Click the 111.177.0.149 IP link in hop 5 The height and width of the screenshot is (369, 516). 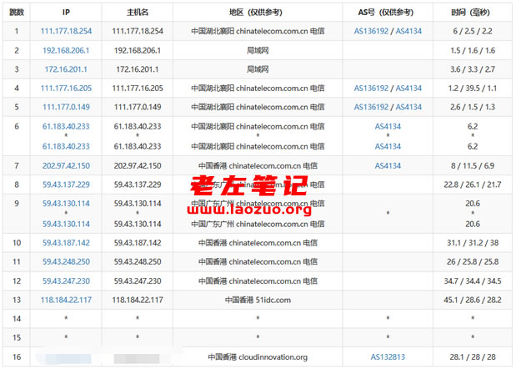67,107
